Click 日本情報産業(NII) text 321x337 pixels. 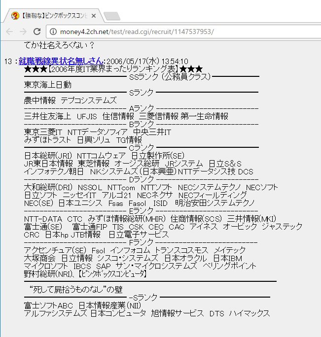pos(110,305)
